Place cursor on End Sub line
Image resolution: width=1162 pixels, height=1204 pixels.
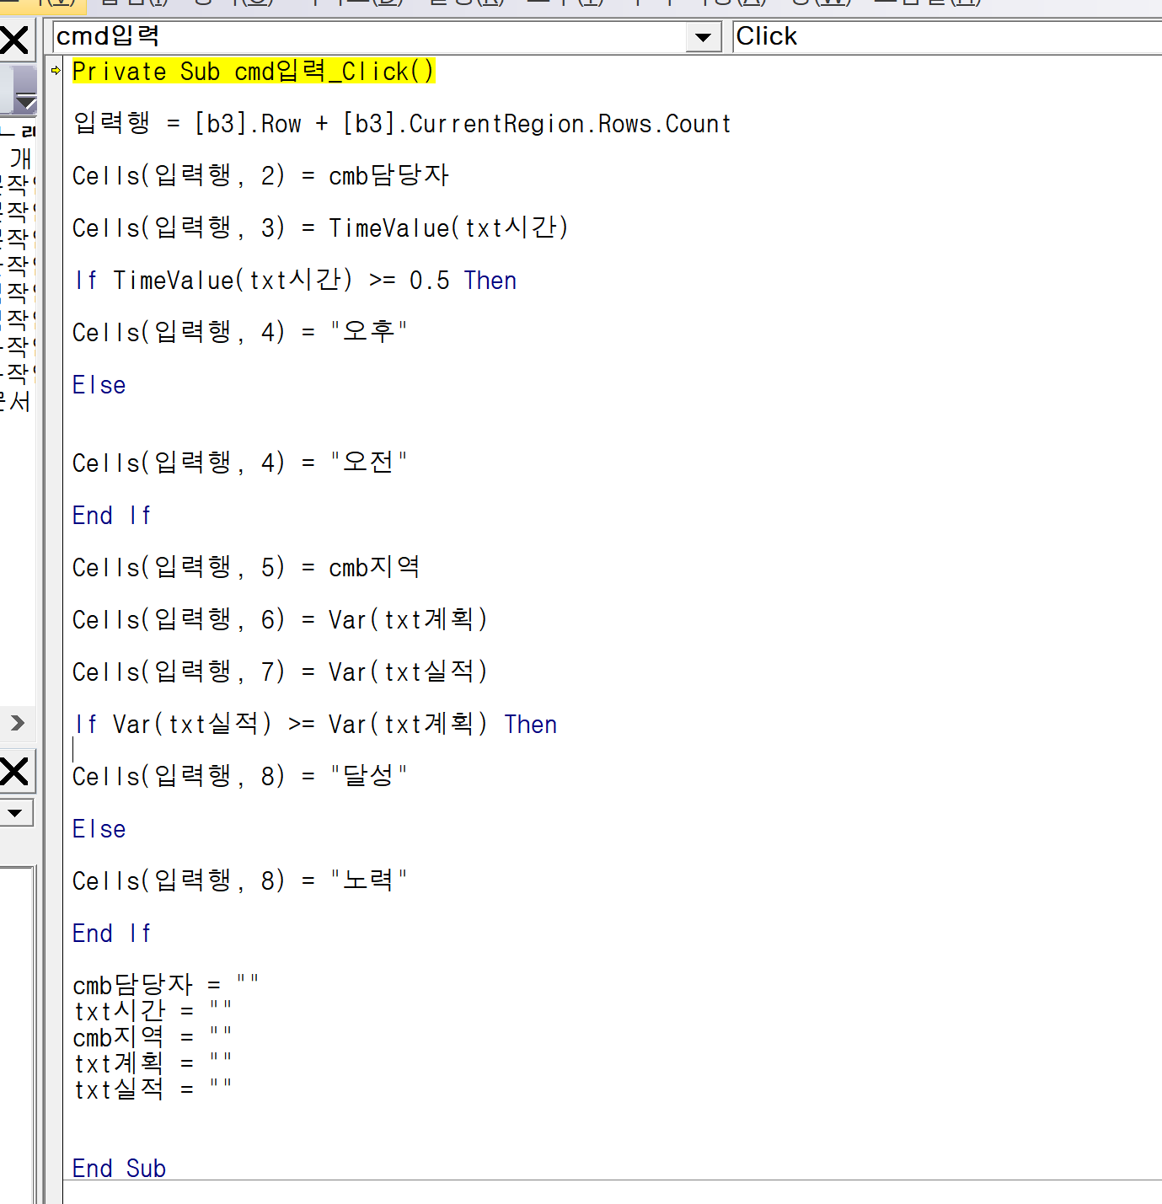pyautogui.click(x=119, y=1169)
